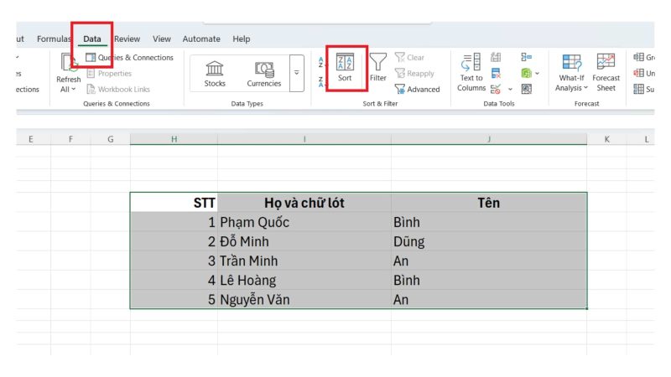Select column G header
Screen dimensions: 671x377
[x=111, y=139]
